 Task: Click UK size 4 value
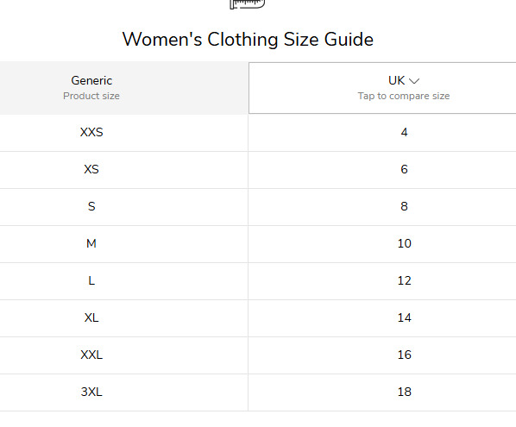tap(404, 132)
